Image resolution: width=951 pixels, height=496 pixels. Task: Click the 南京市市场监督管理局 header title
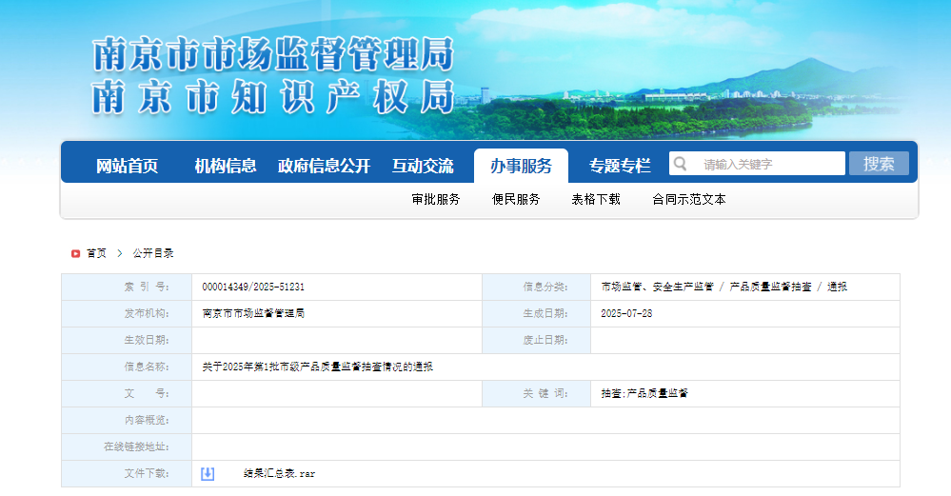[x=273, y=53]
